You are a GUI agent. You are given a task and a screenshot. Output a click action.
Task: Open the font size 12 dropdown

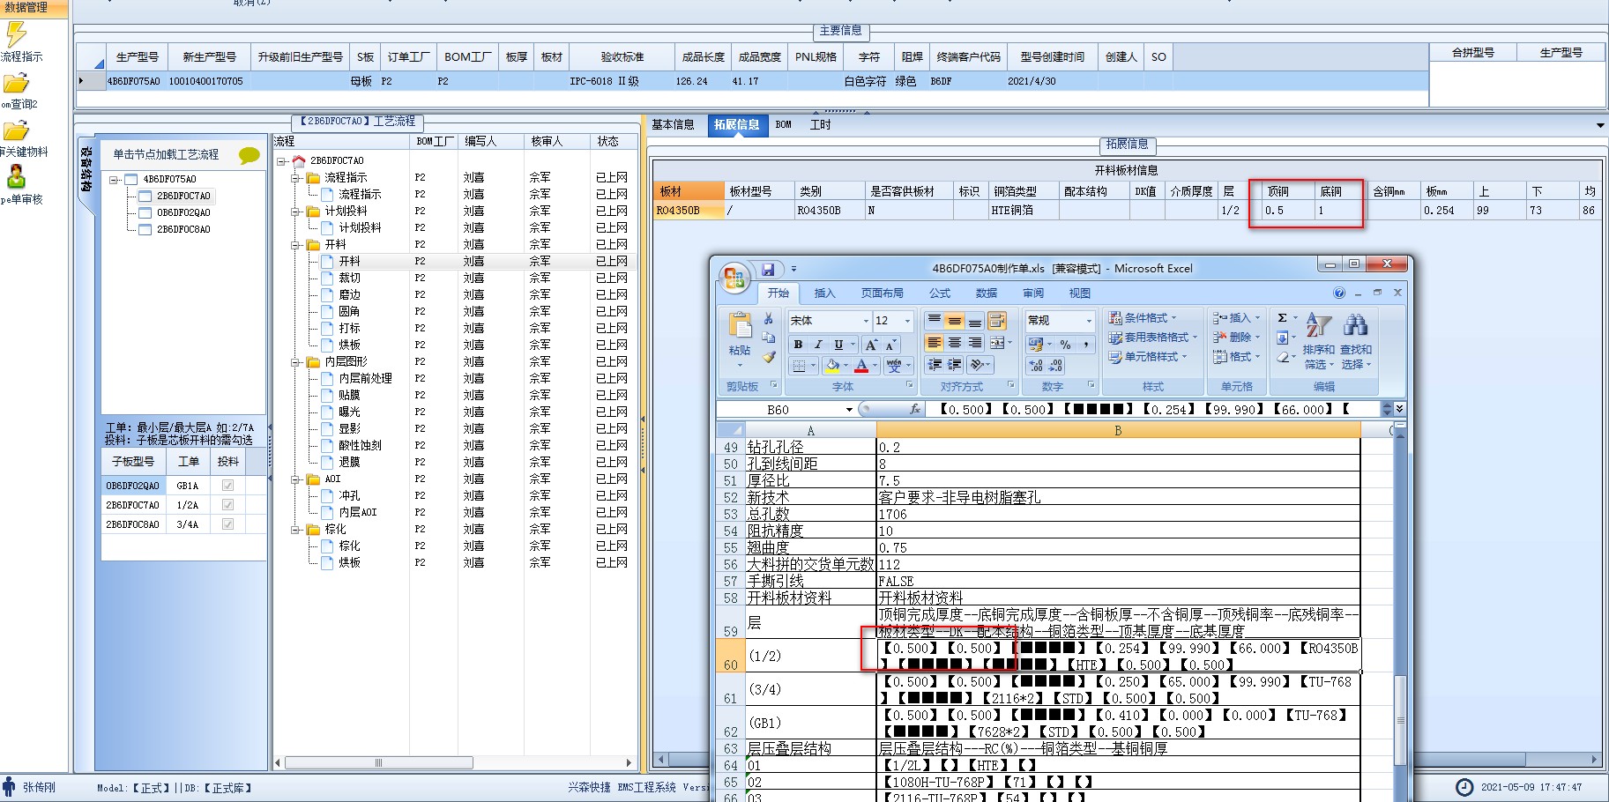[x=907, y=321]
